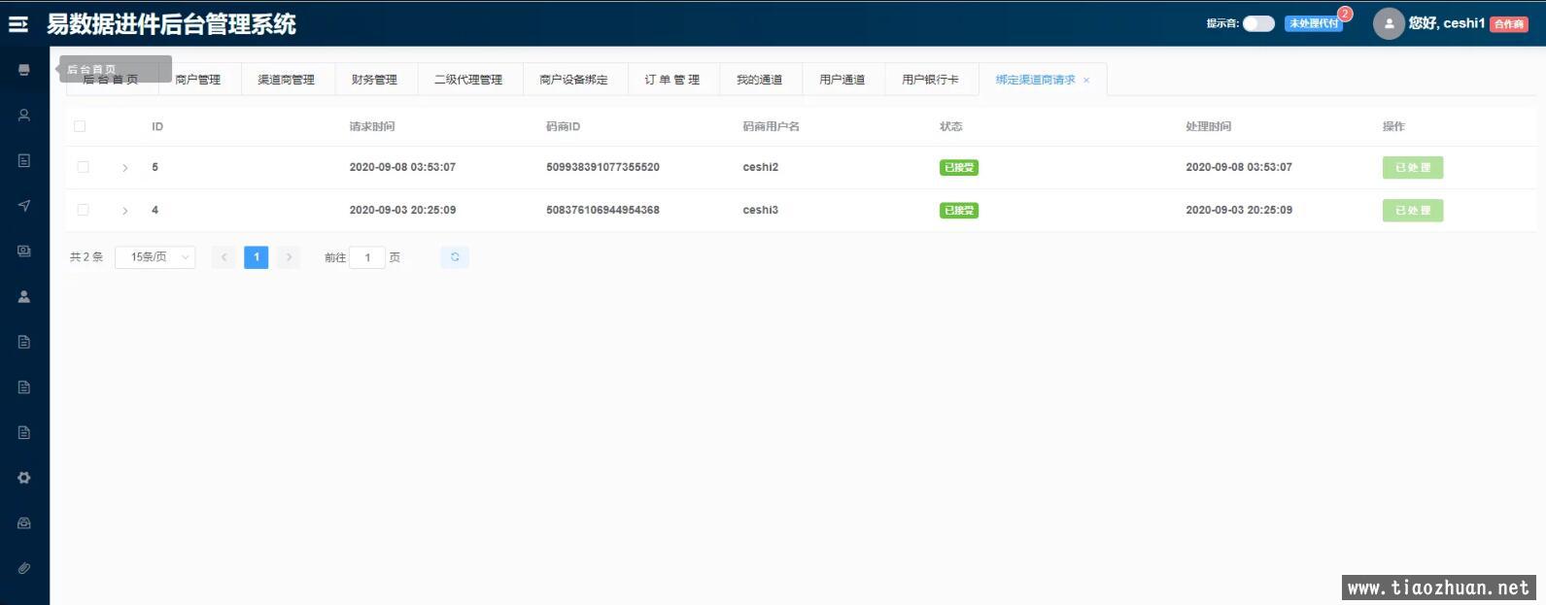Check the select-all checkbox in table header
1546x605 pixels.
coord(80,126)
